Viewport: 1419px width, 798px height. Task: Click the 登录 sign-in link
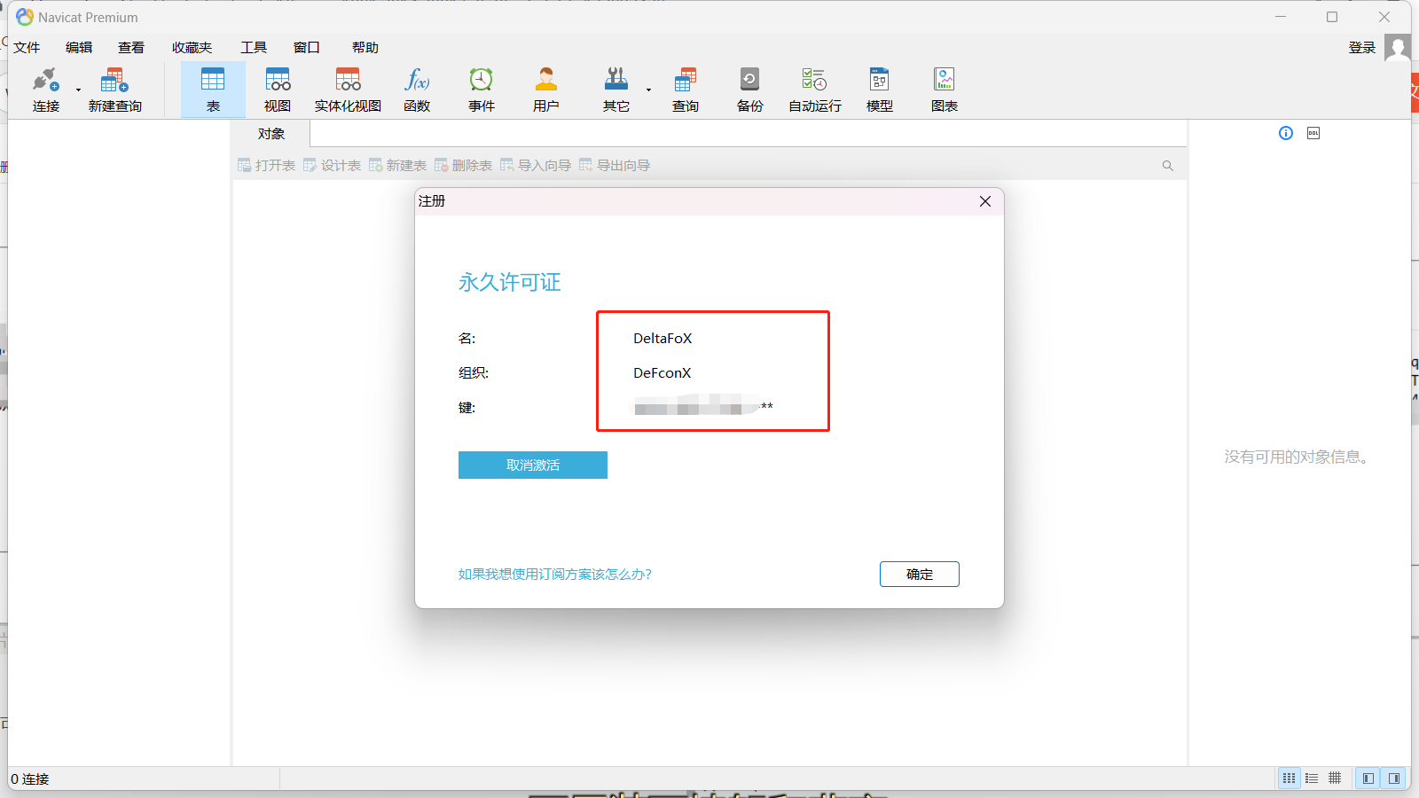click(1362, 48)
